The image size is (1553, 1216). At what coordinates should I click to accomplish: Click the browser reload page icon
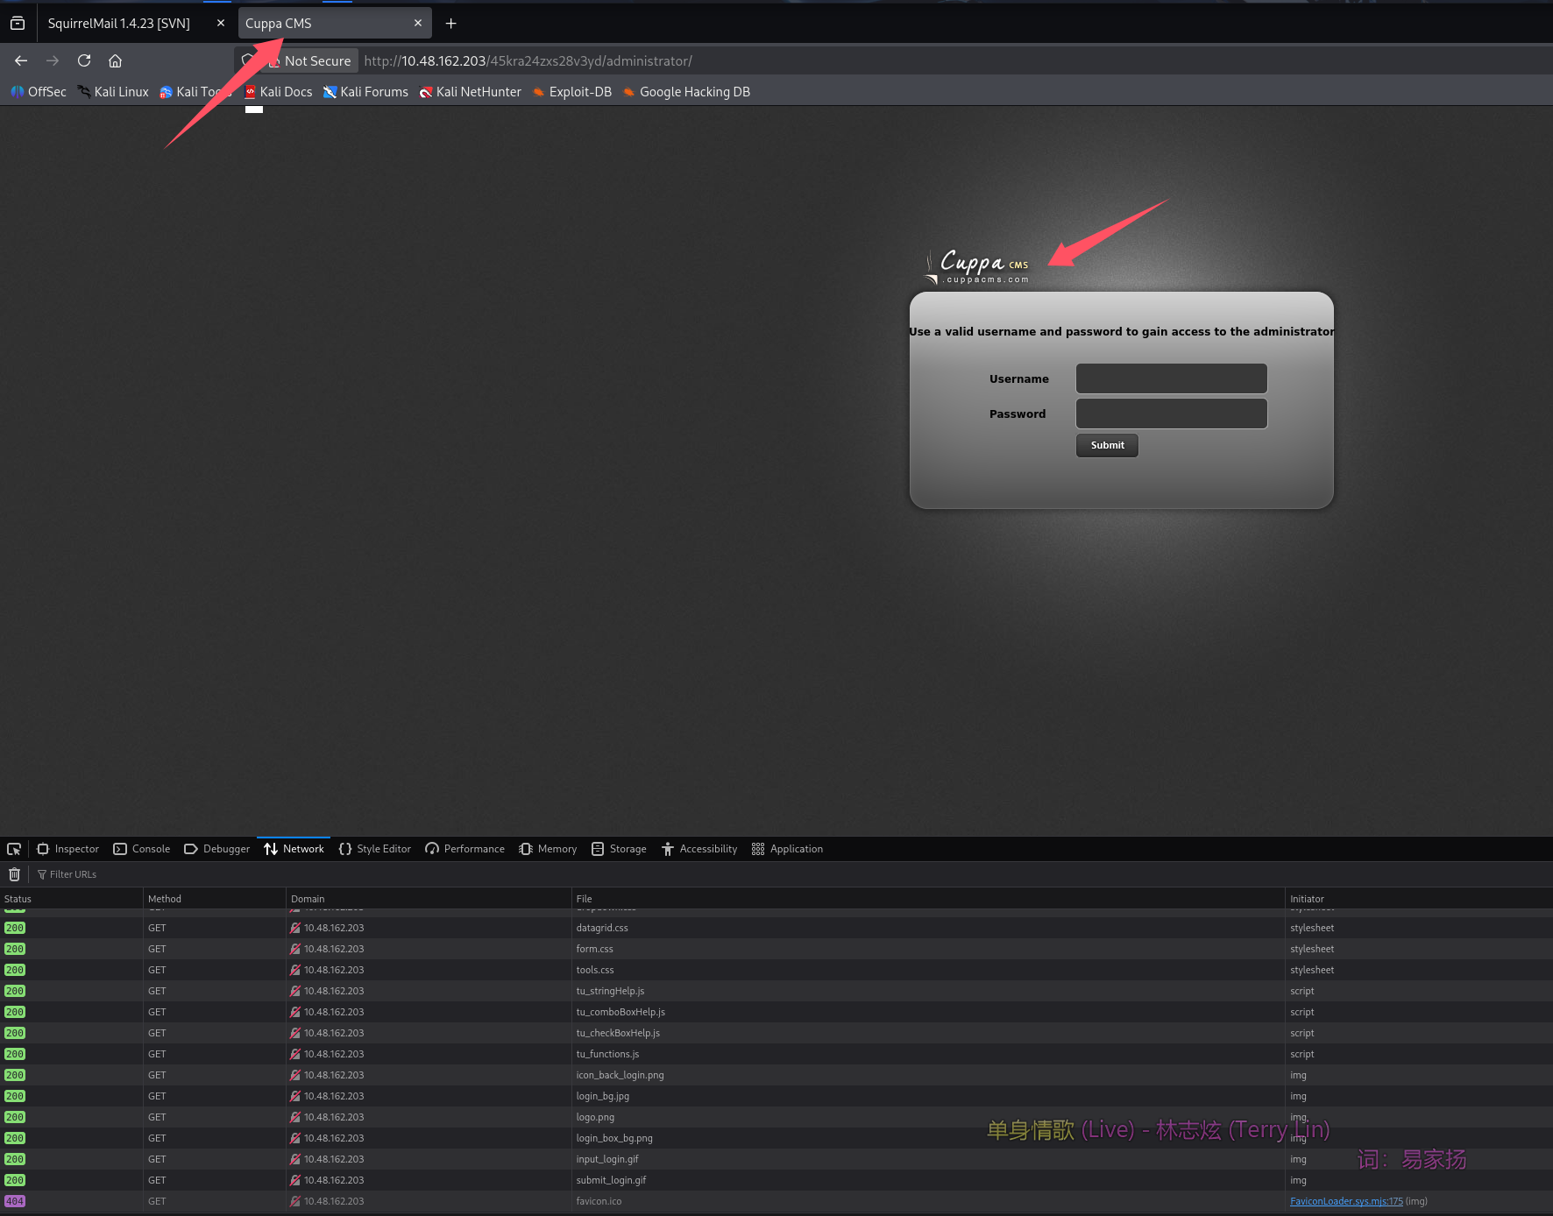[x=84, y=60]
